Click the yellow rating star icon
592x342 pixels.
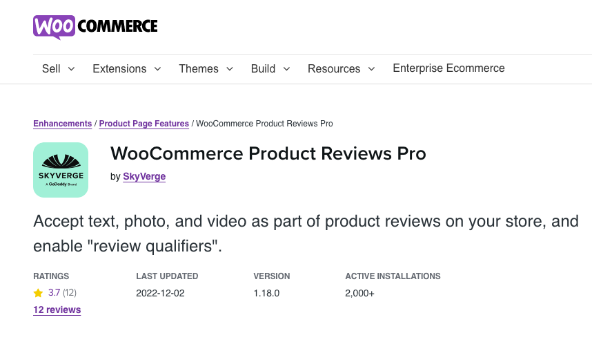[38, 293]
